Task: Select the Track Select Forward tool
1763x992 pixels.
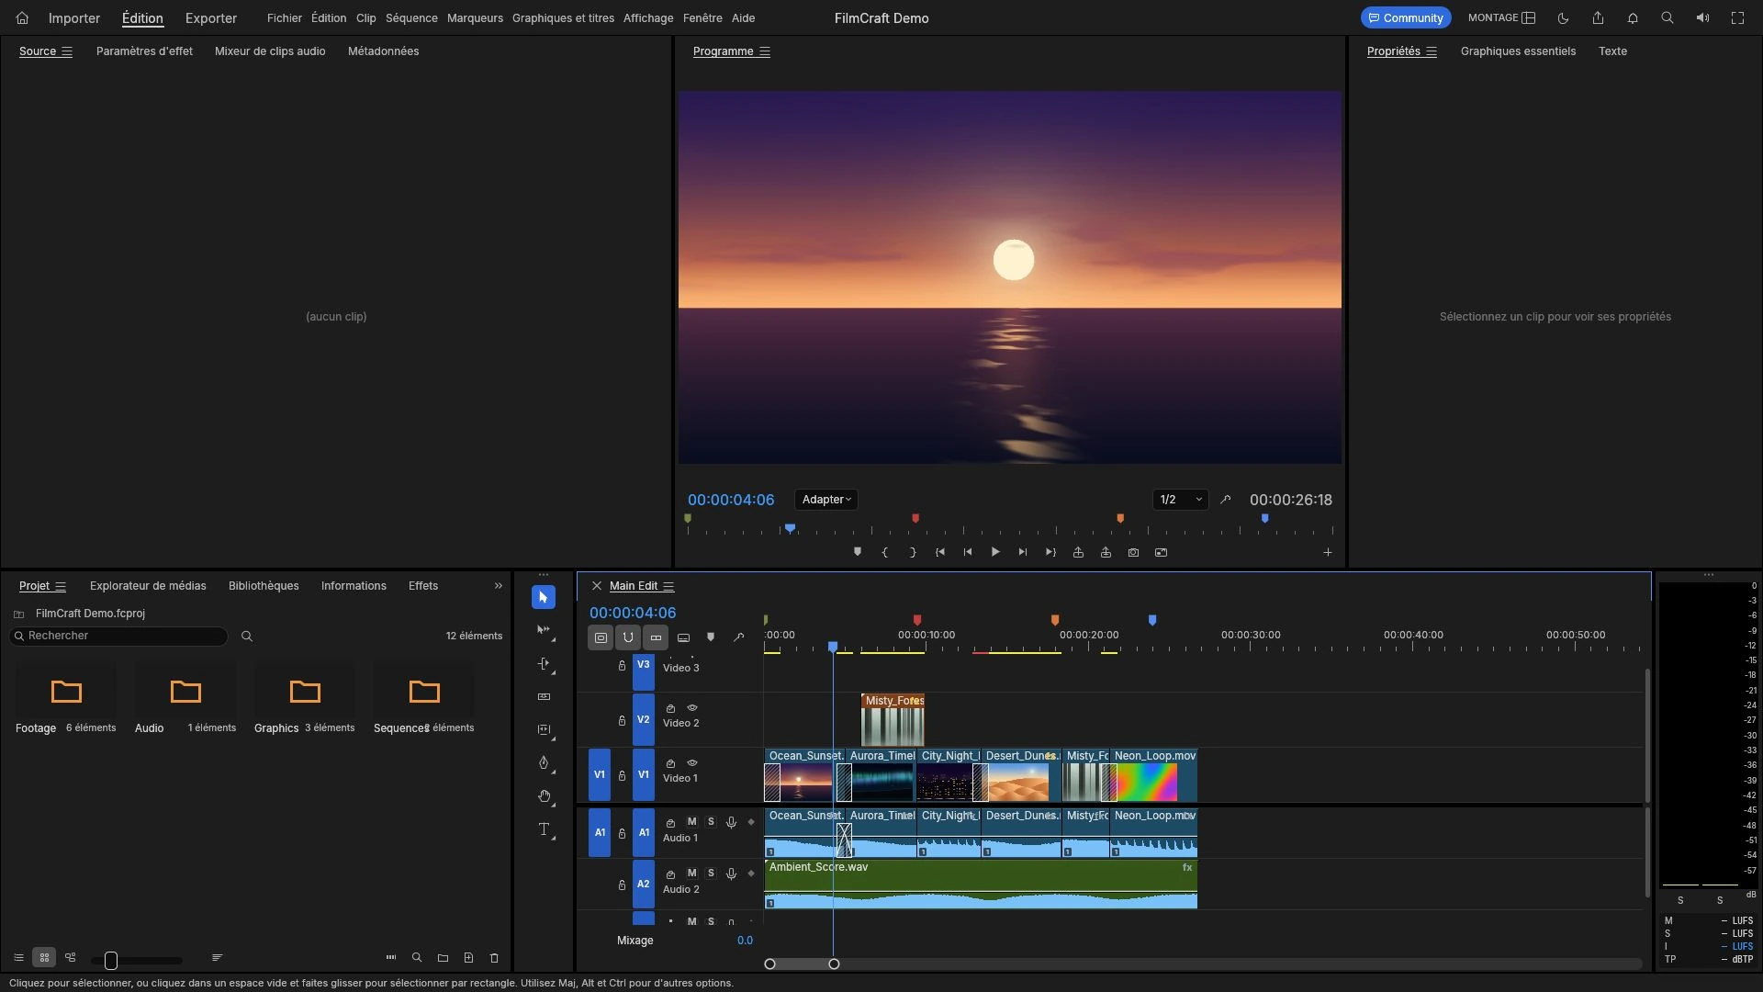Action: pos(543,630)
